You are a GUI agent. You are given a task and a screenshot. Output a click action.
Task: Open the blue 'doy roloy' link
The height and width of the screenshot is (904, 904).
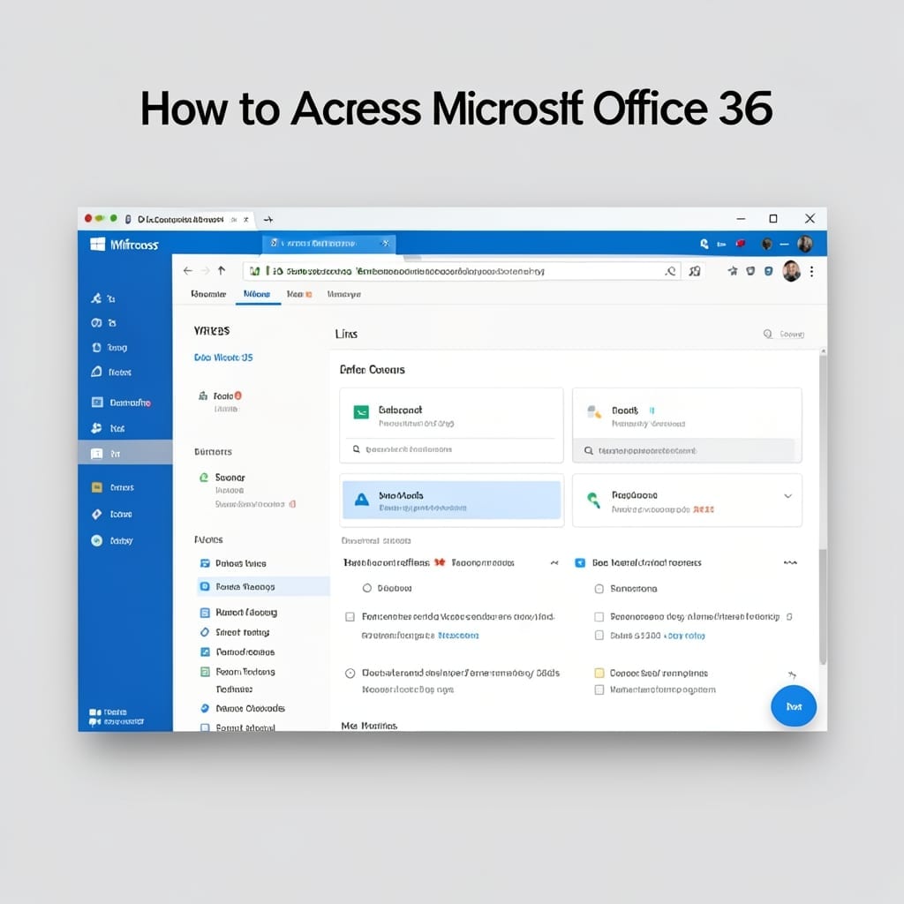684,636
